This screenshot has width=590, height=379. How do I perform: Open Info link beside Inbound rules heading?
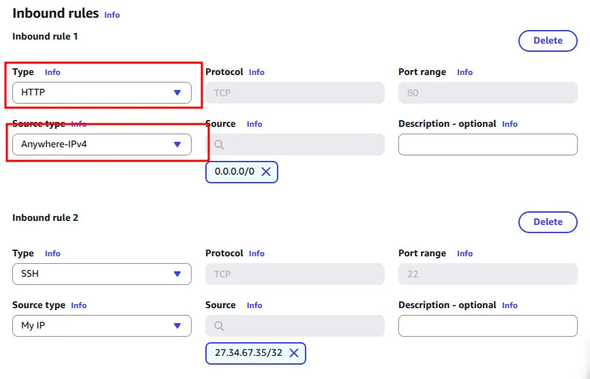click(112, 15)
